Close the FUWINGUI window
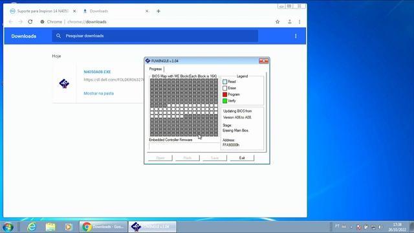The width and height of the screenshot is (414, 233). 263,61
